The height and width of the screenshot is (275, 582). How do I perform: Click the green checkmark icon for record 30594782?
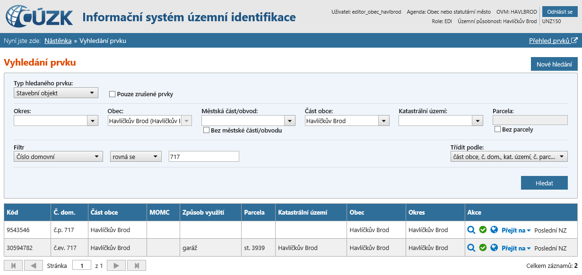483,248
